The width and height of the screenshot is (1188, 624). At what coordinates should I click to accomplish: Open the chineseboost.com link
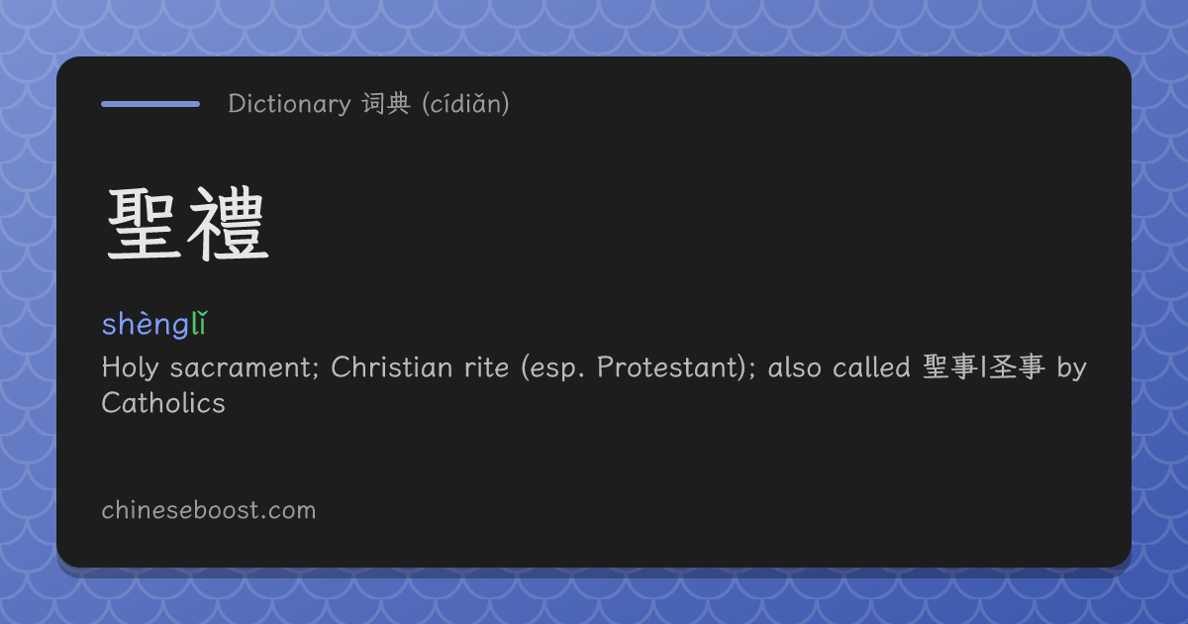tap(208, 511)
